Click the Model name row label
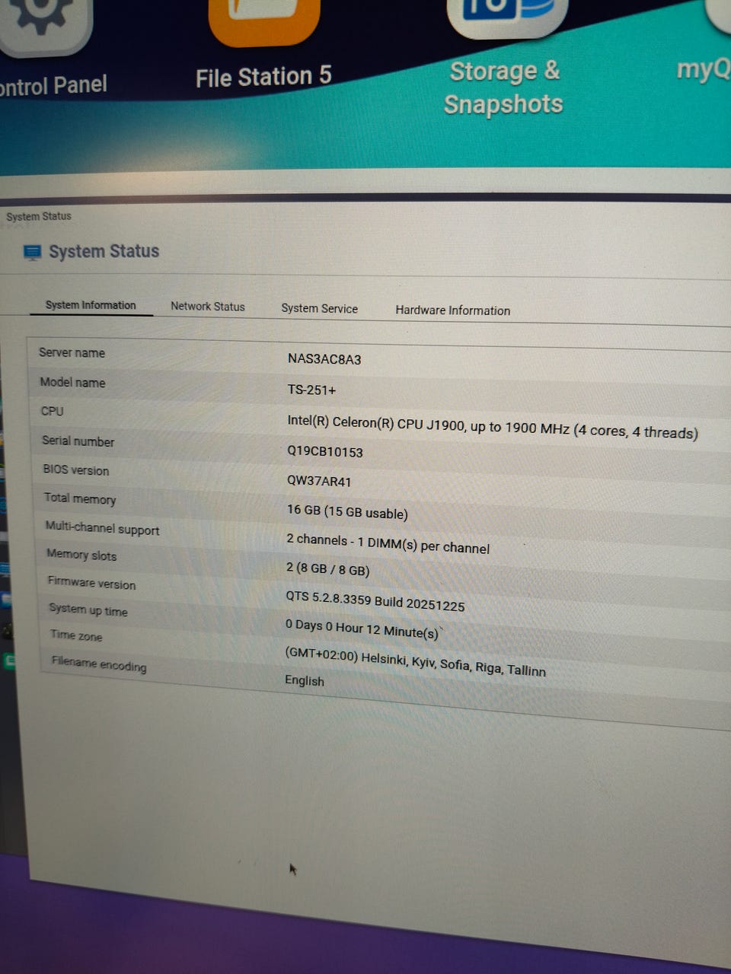This screenshot has height=974, width=731. click(x=72, y=382)
